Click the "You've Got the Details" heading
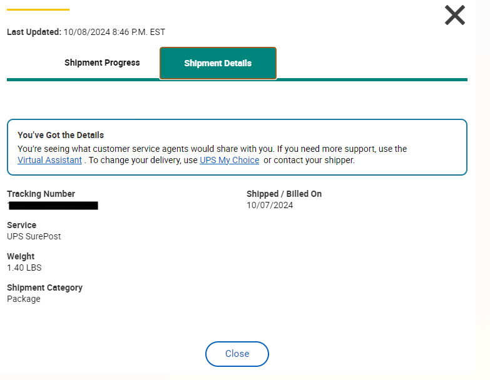 (61, 135)
